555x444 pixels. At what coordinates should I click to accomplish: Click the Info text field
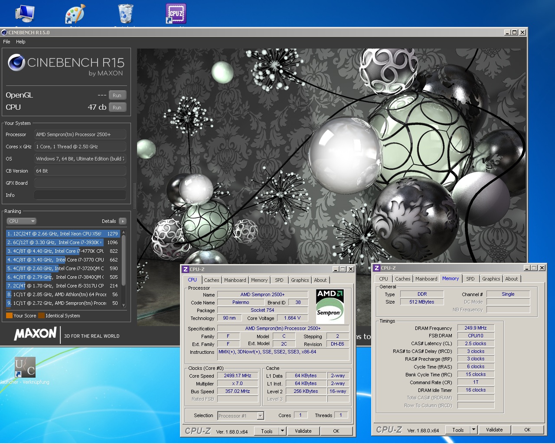[80, 195]
